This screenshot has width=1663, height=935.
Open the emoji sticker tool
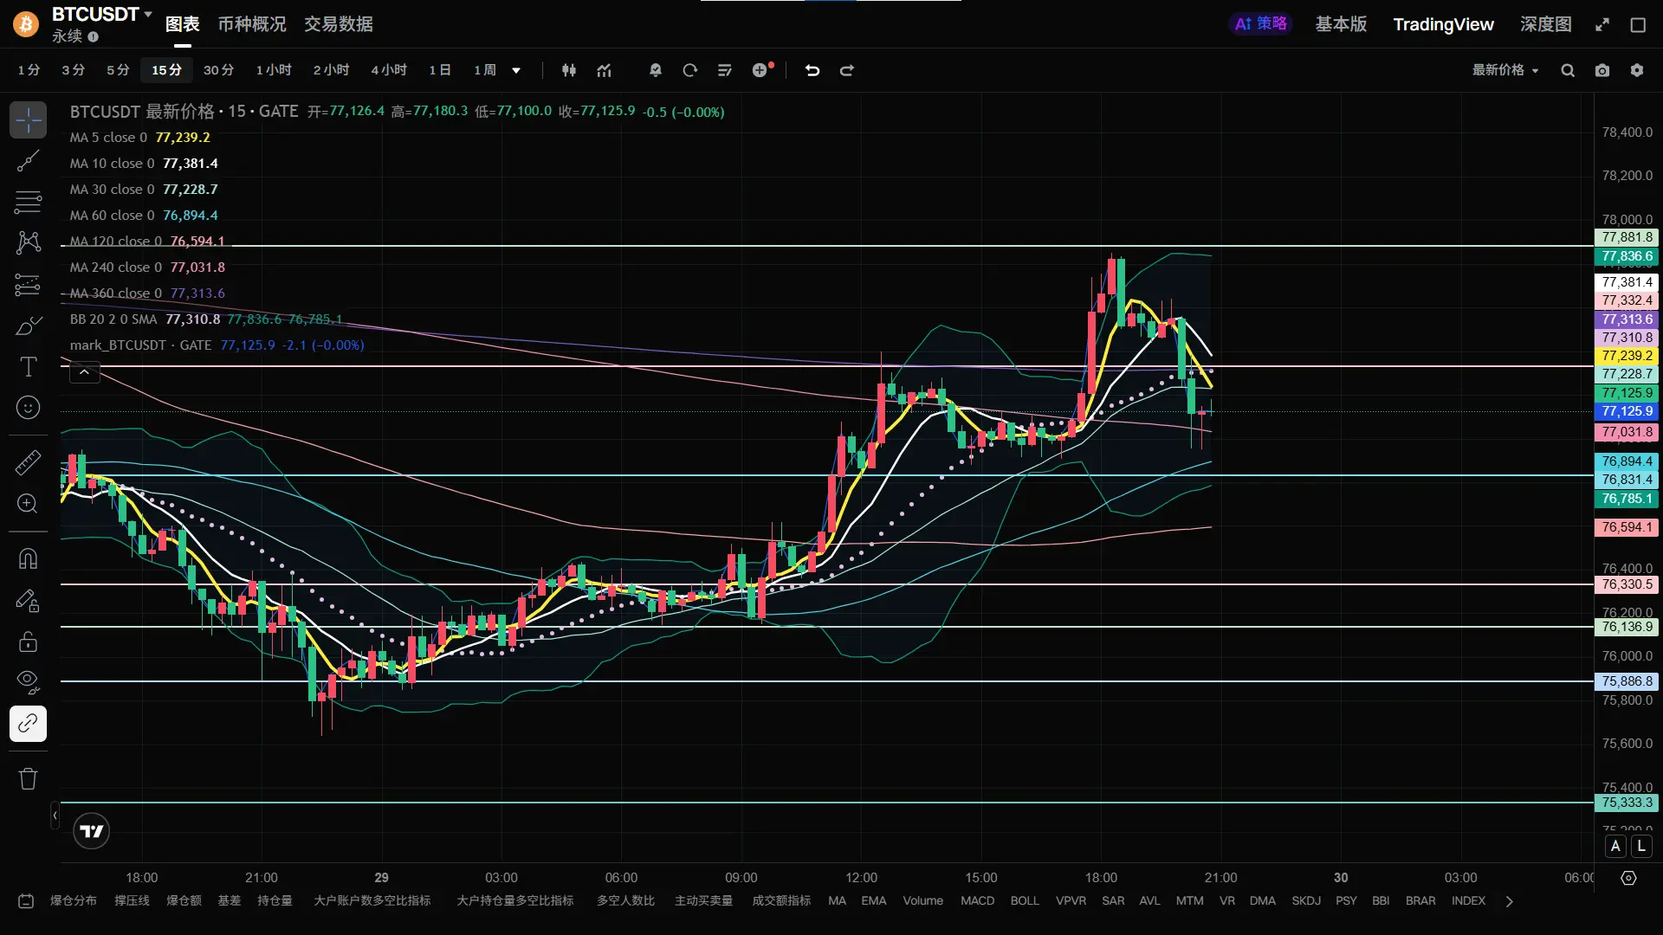(x=28, y=408)
